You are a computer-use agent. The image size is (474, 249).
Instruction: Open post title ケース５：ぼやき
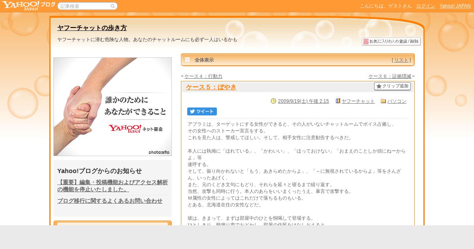[211, 87]
